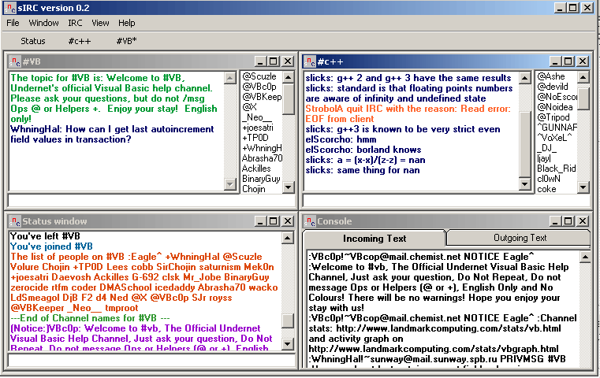The width and height of the screenshot is (600, 378).
Task: Click the #c++ window title icon
Action: pyautogui.click(x=310, y=61)
